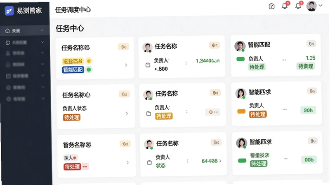Open the 64.435 value with its arrow
Screen dimensions: 330x185
click(x=212, y=161)
